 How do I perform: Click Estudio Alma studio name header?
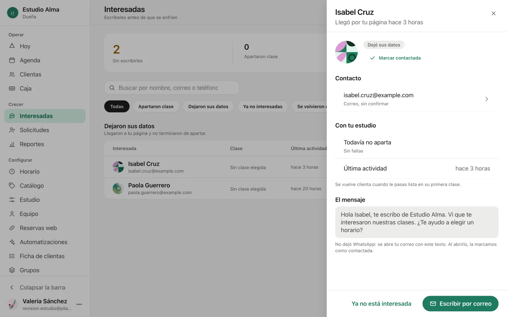point(41,10)
